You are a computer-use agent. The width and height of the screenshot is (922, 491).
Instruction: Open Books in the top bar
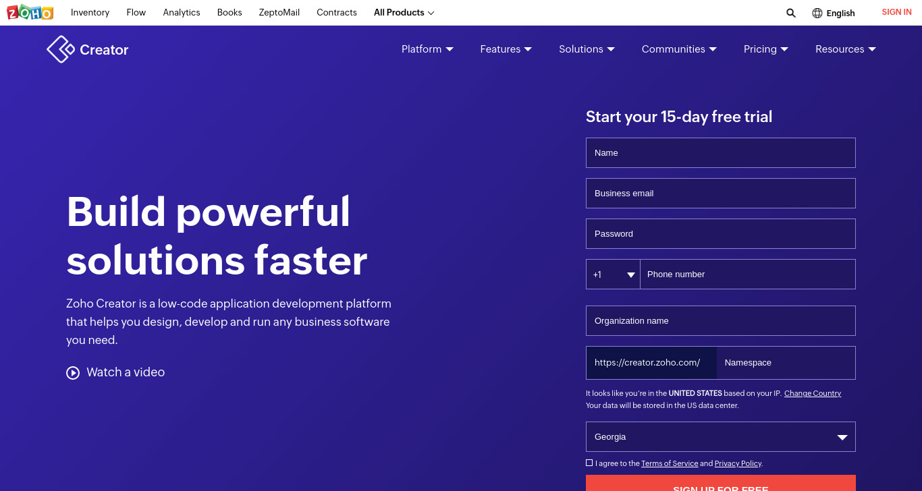point(229,13)
